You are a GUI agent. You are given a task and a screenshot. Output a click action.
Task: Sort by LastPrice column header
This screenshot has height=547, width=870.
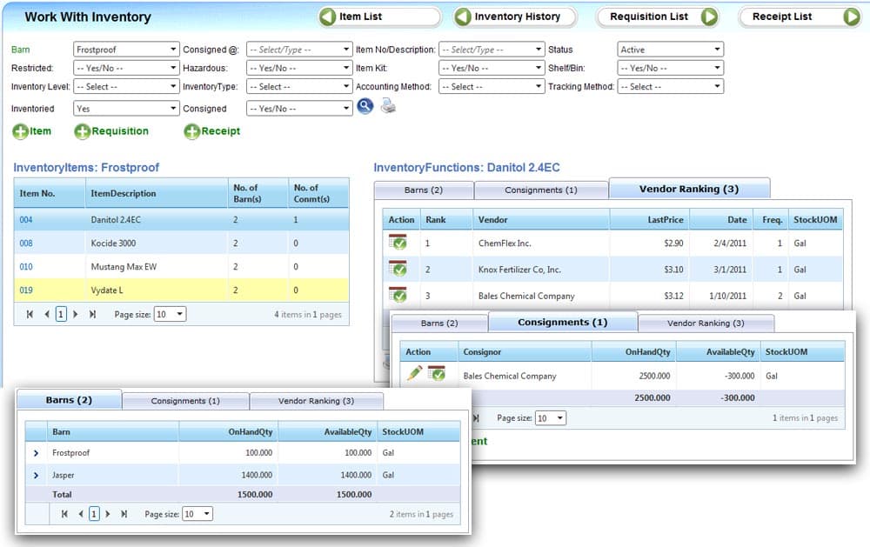tap(666, 220)
